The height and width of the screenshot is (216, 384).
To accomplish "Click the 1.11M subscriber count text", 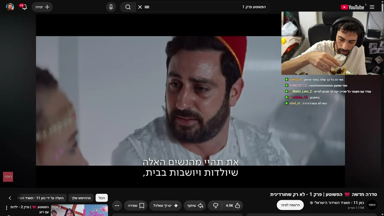I will point(356,208).
